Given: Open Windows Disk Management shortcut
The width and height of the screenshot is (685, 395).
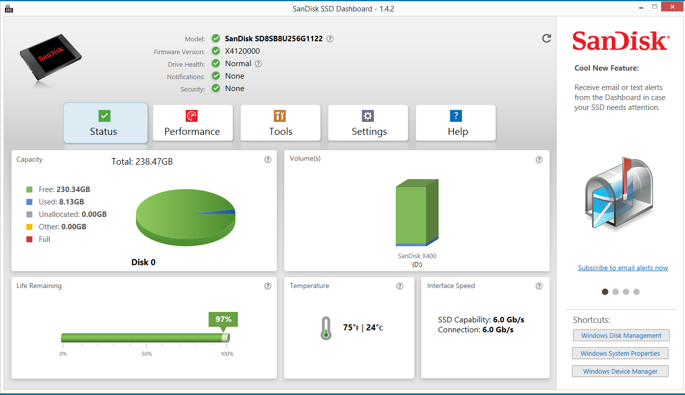Looking at the screenshot, I should pyautogui.click(x=621, y=335).
